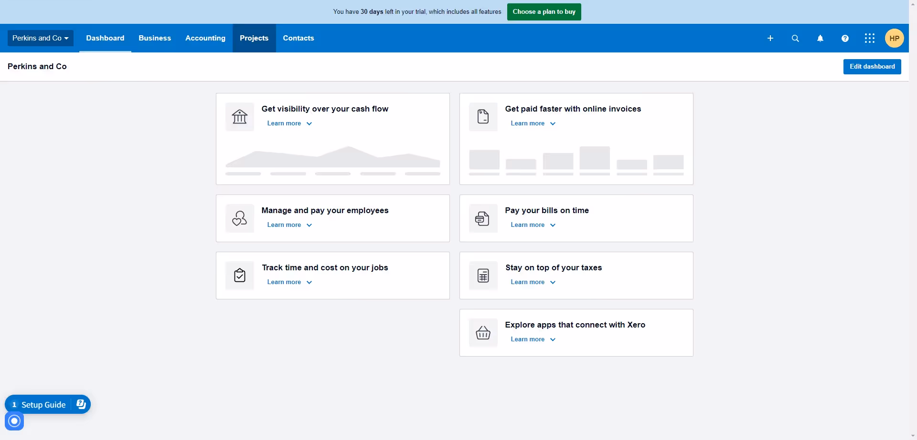Click the Get paid faster with online invoices heading

[x=573, y=109]
